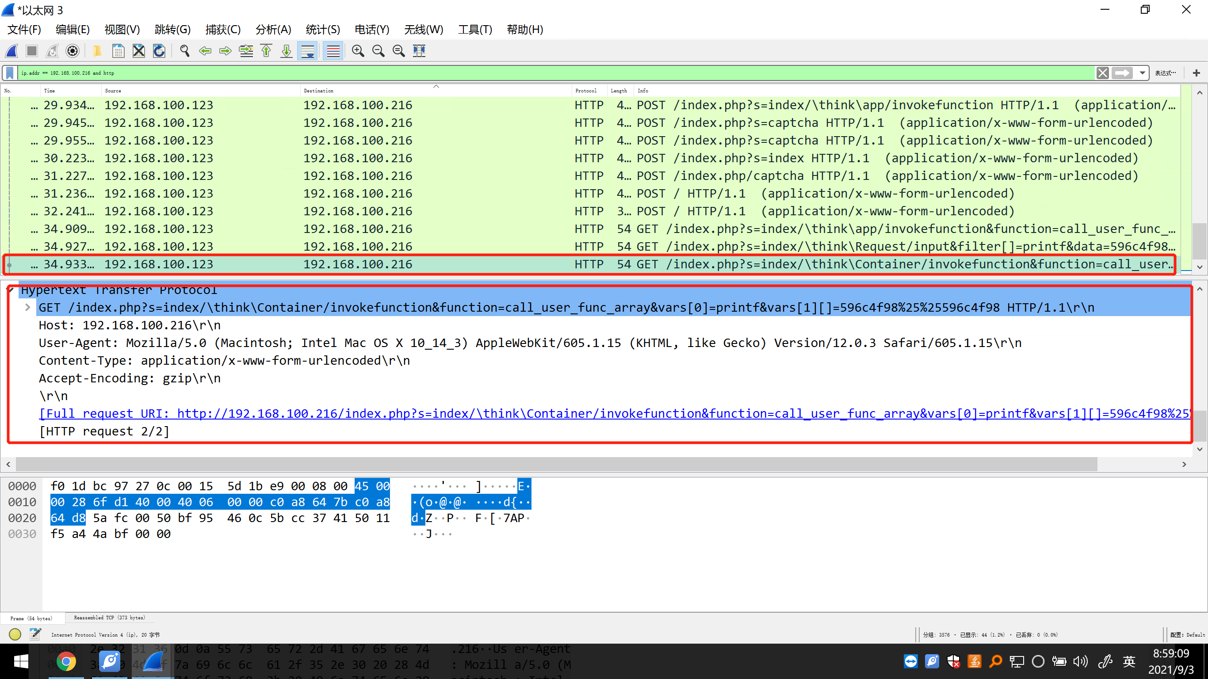Image resolution: width=1208 pixels, height=679 pixels.
Task: Start a new capture with the shark fin icon
Action: (x=11, y=51)
